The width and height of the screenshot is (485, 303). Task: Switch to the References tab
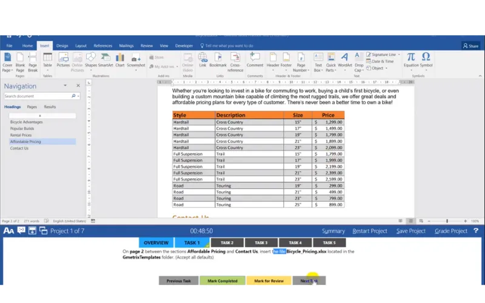[x=103, y=46]
